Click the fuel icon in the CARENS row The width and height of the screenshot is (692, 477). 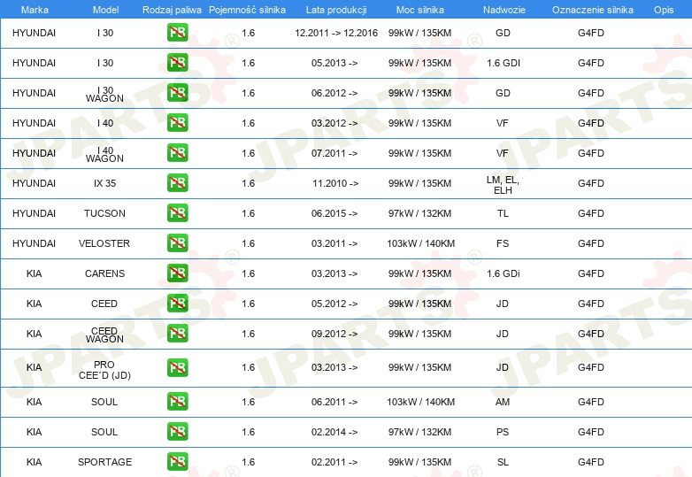(177, 273)
